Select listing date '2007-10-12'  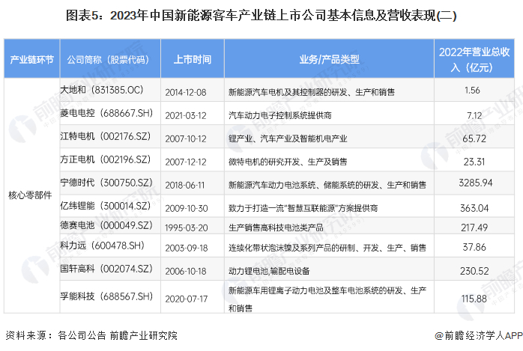186,139
